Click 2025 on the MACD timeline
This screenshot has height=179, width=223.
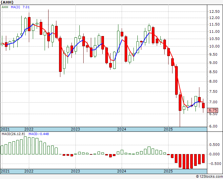[x=168, y=171]
